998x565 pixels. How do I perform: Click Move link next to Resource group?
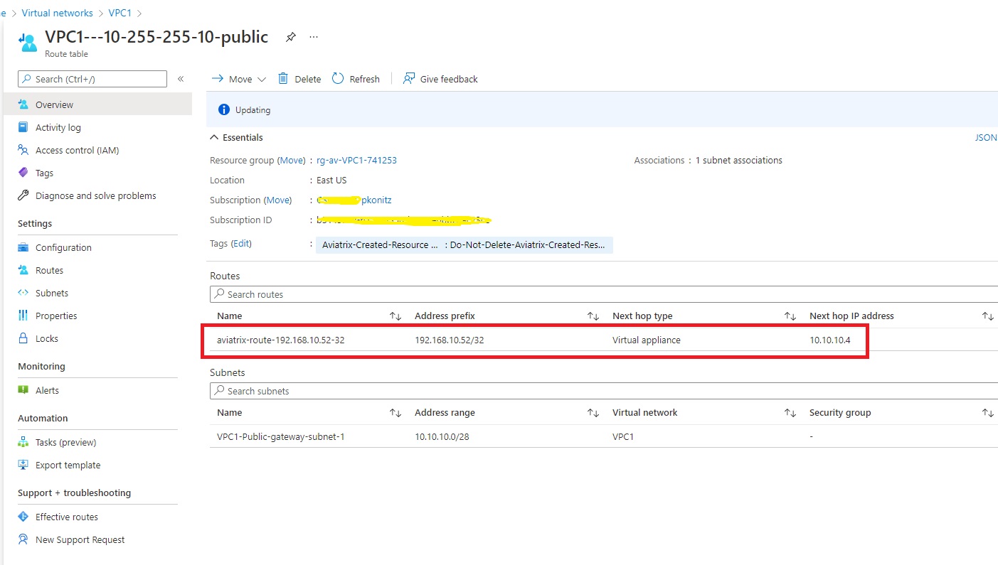(292, 160)
